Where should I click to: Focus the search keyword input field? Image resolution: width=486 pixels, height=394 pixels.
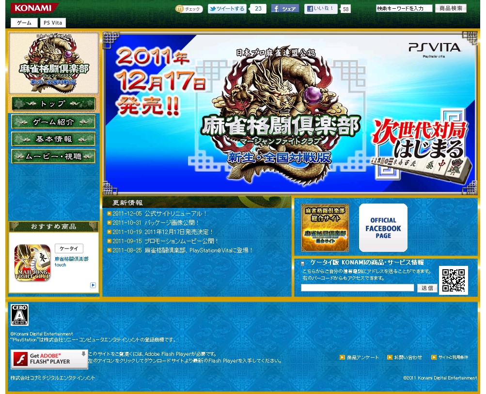point(404,8)
